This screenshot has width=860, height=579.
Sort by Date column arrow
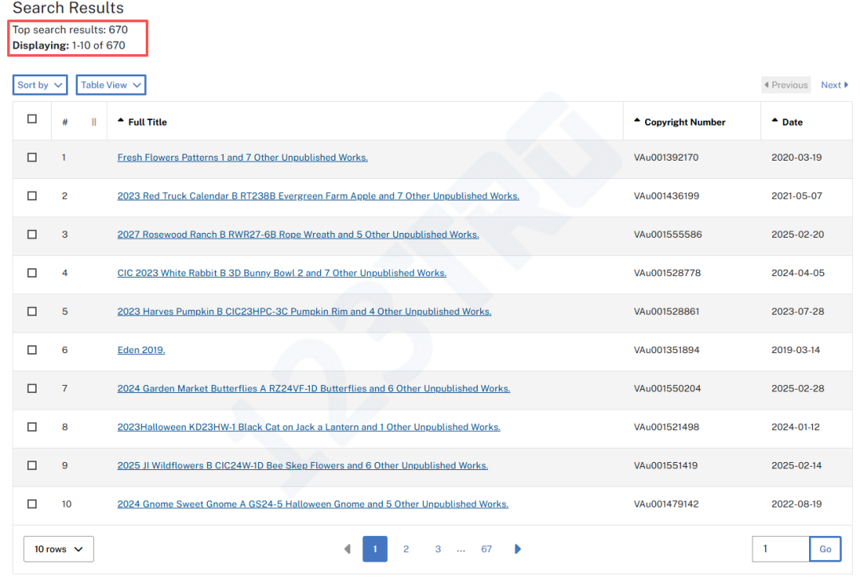tap(776, 121)
